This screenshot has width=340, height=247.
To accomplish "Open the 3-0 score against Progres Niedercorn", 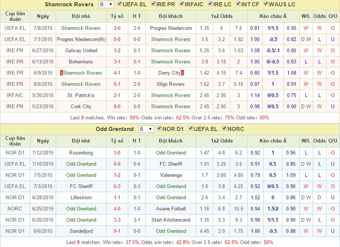I will coord(117,28).
